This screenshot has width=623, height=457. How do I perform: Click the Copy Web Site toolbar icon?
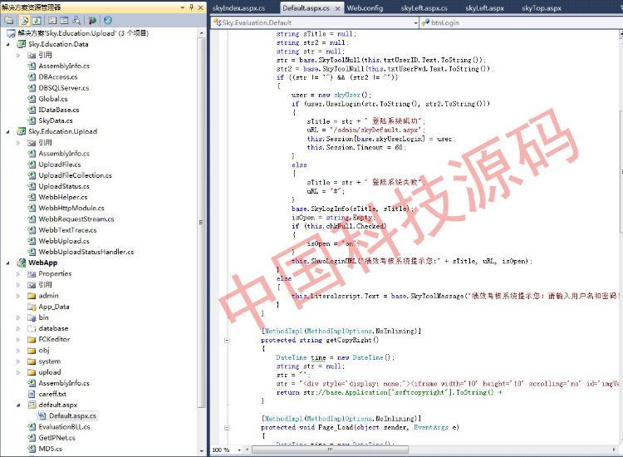coord(92,20)
